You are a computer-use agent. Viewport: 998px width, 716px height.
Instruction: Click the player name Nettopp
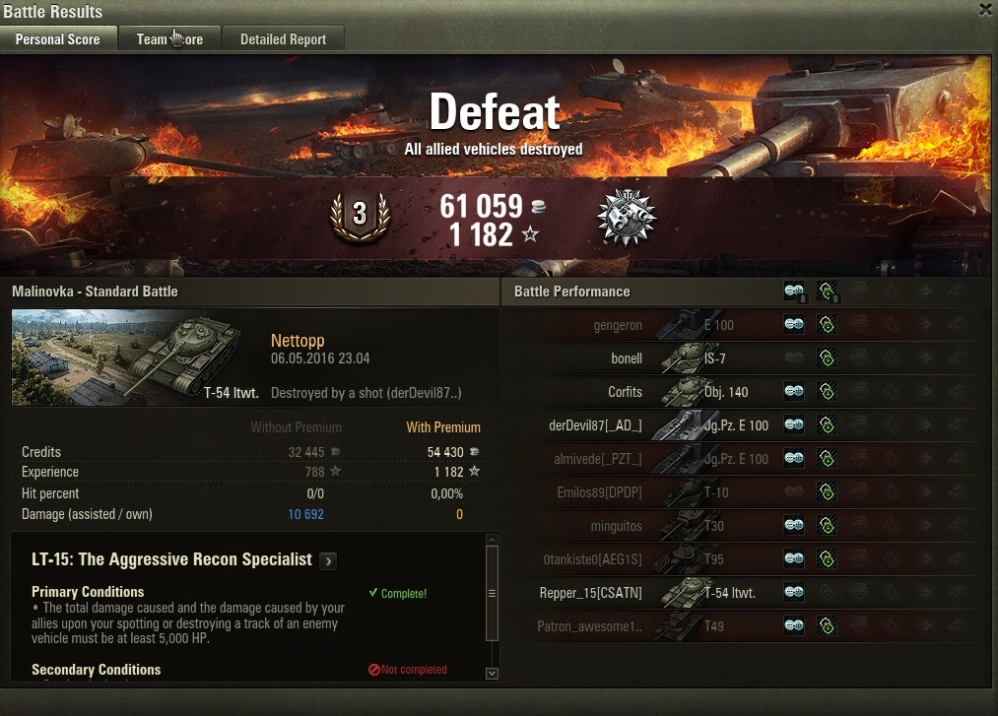(298, 341)
